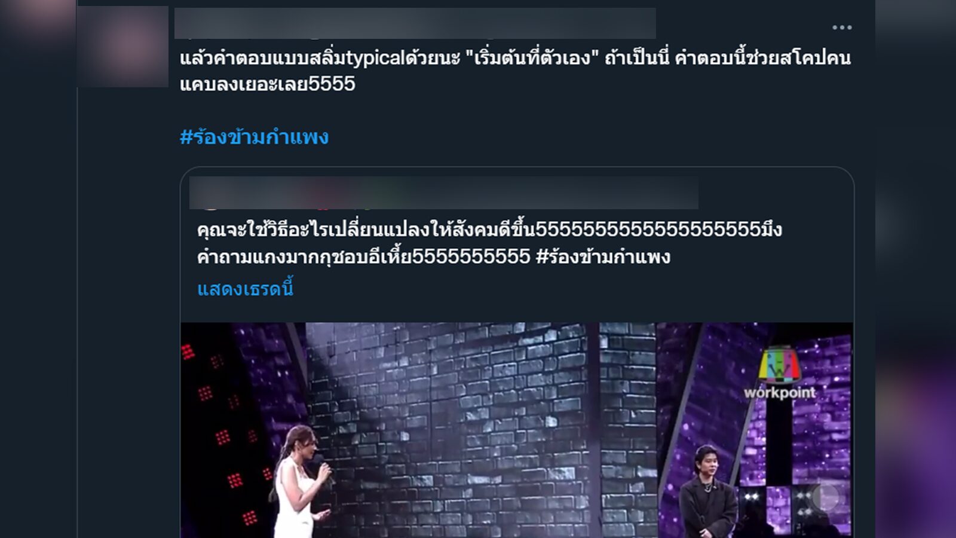Image resolution: width=956 pixels, height=538 pixels.
Task: Click the woman in white dress in the video
Action: point(300,483)
